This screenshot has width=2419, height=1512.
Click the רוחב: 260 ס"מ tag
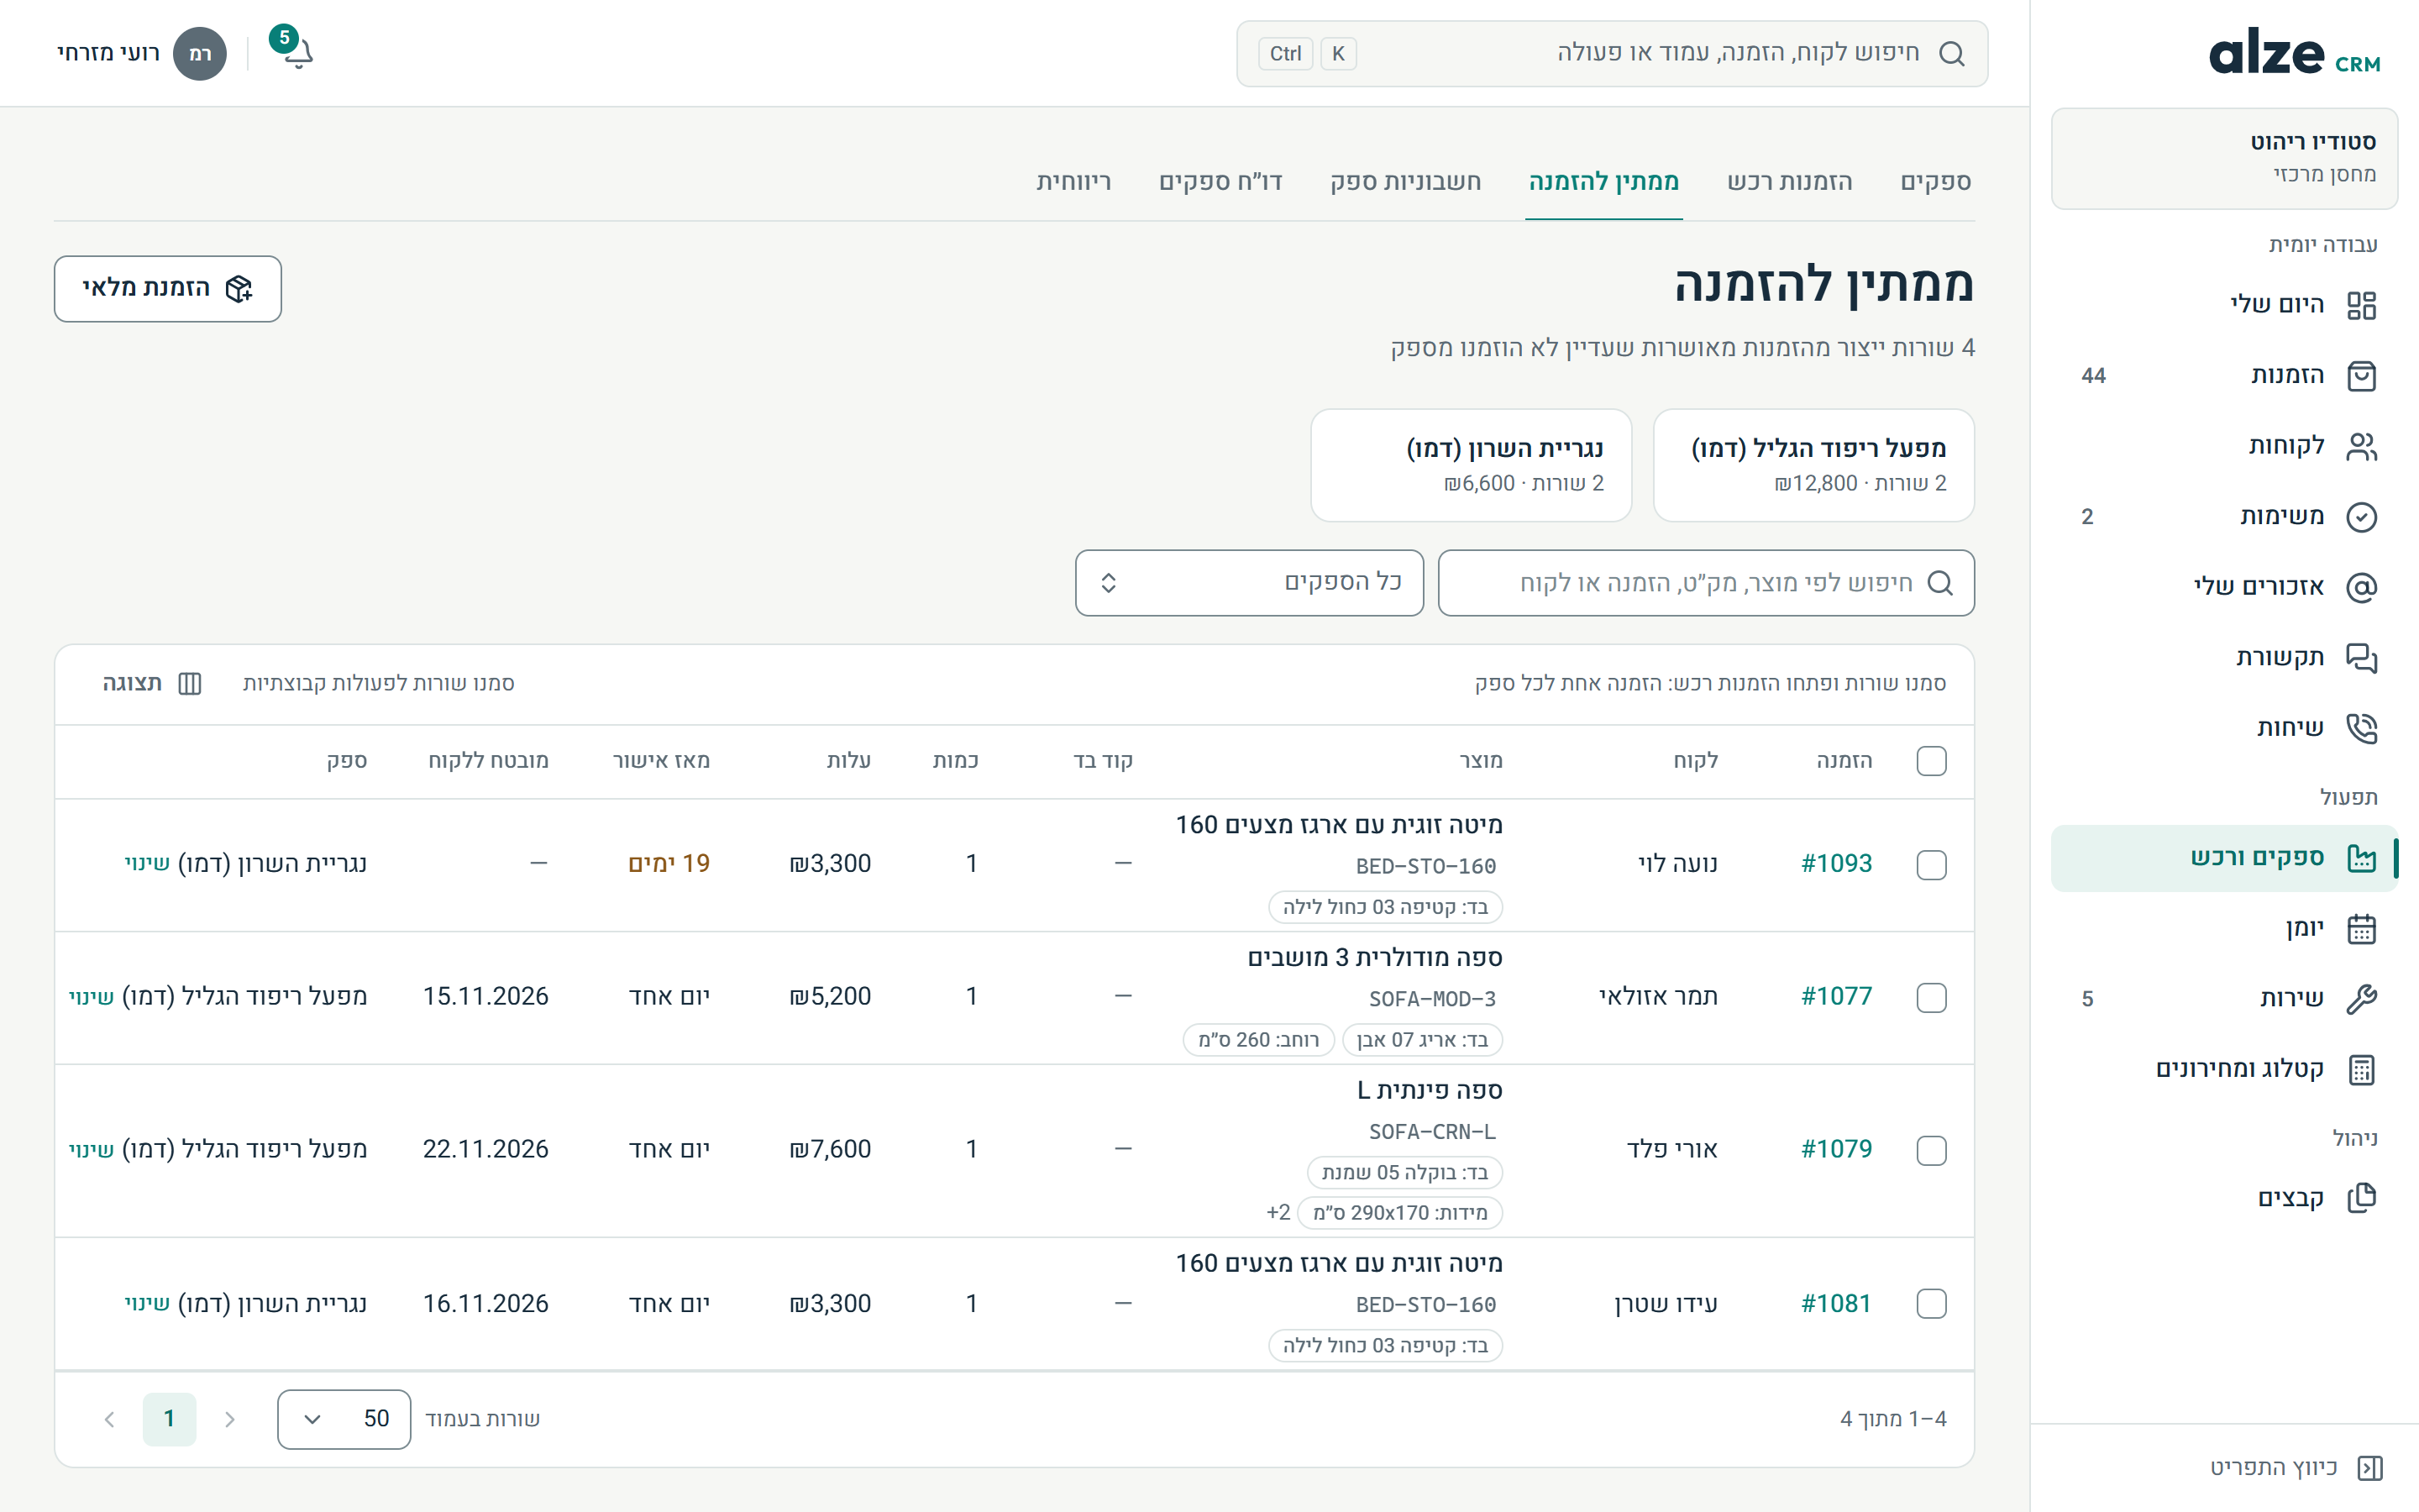(x=1258, y=1040)
